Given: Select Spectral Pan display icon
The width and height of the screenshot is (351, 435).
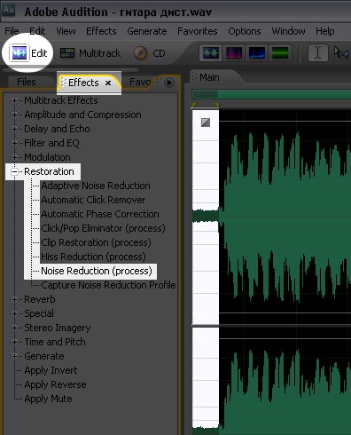Looking at the screenshot, I should click(257, 53).
